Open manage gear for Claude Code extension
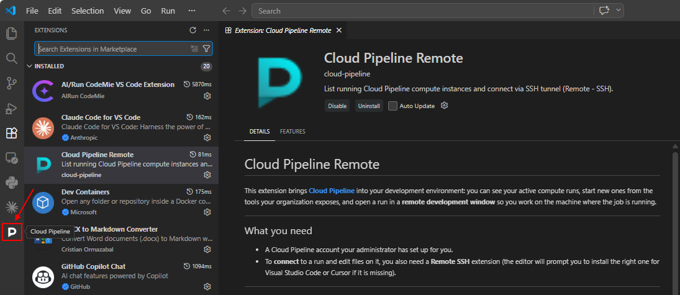680x295 pixels. [207, 137]
